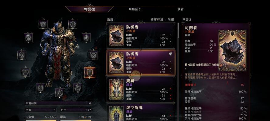The height and width of the screenshot is (121, 270).
Task: Open the top-right rune slot
Action: pos(73,24)
